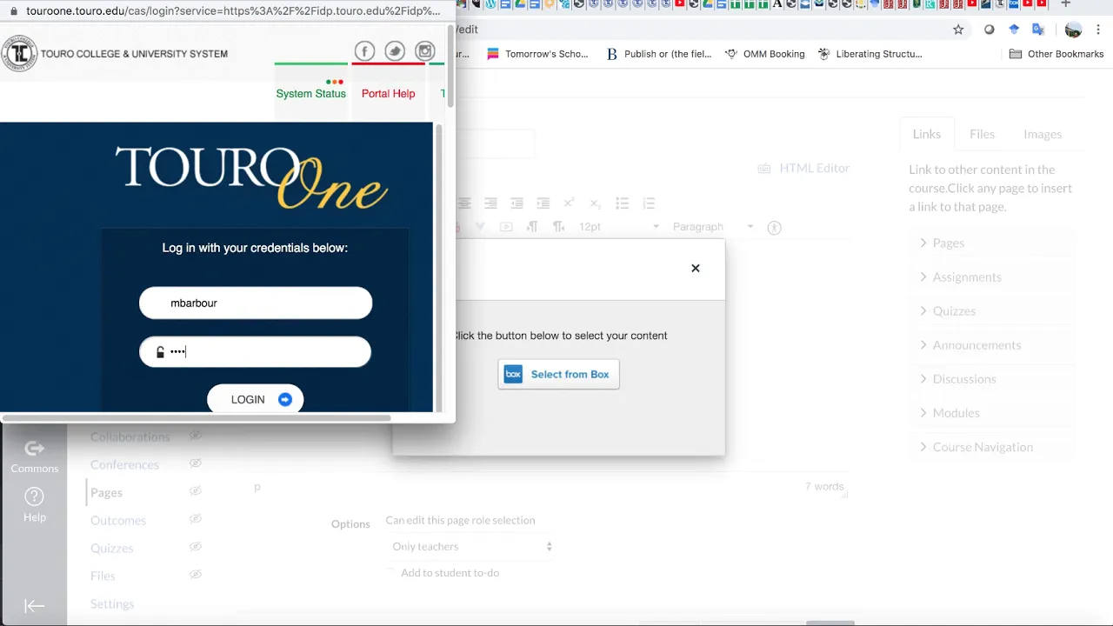Image resolution: width=1113 pixels, height=626 pixels.
Task: Open the accessibility checker icon
Action: click(774, 228)
